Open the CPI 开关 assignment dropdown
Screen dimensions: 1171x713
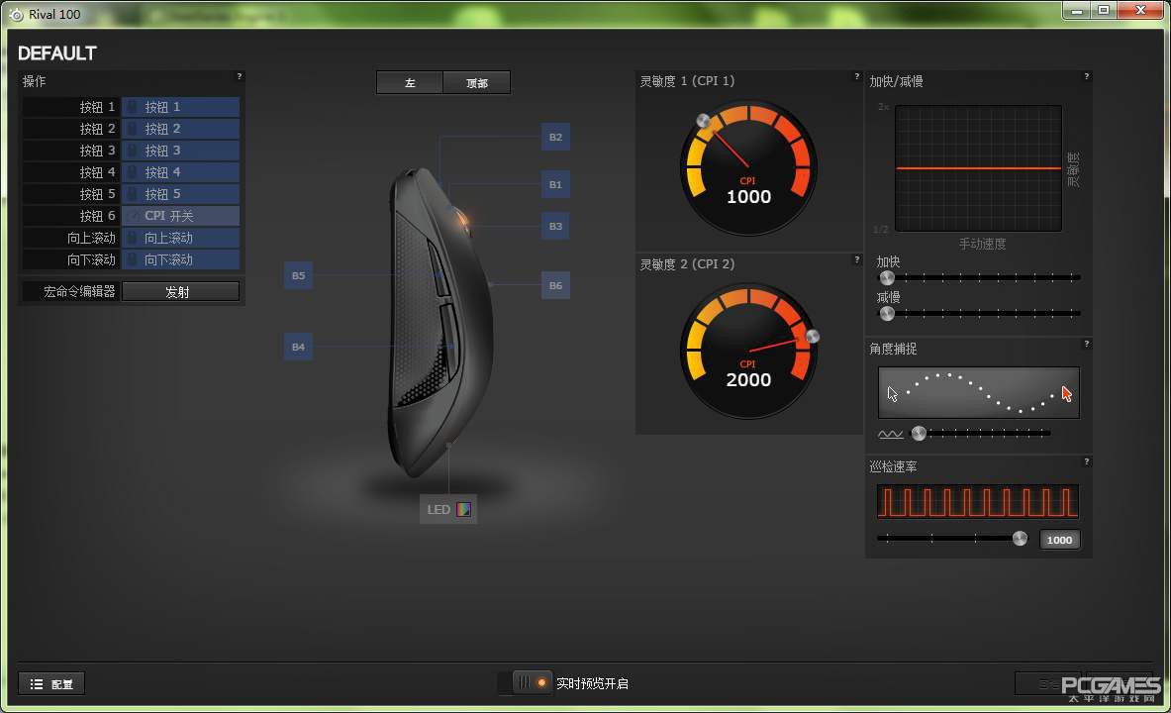pos(181,215)
